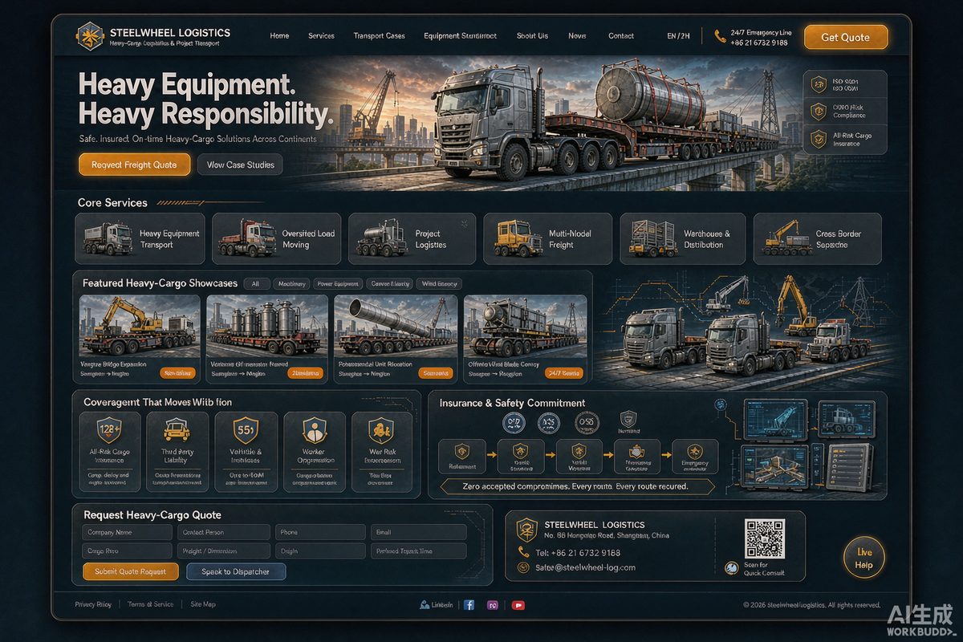This screenshot has height=642, width=963.
Task: Open the YouTube icon in footer
Action: [518, 605]
